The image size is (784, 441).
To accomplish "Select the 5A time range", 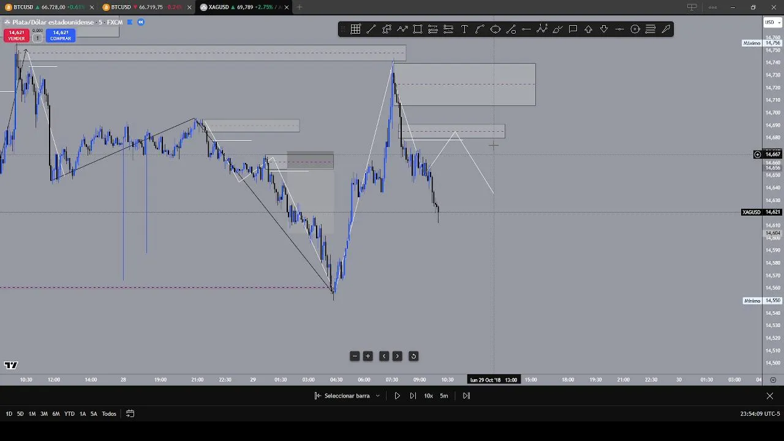I will (x=94, y=414).
